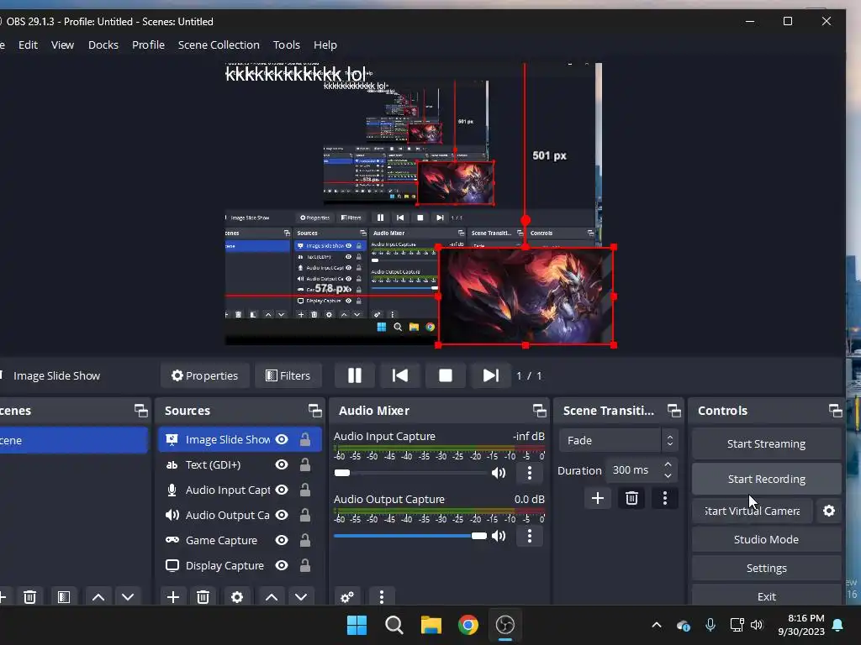The width and height of the screenshot is (861, 645).
Task: Pop out the Scenes dock
Action: [141, 411]
